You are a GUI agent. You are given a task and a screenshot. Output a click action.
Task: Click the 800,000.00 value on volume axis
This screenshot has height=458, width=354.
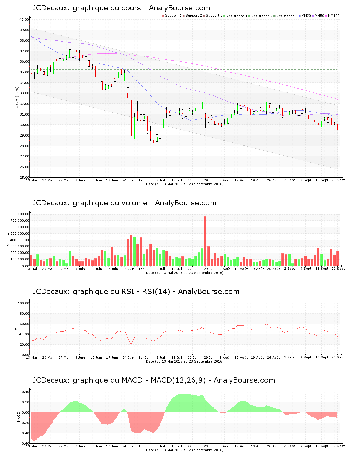(19, 214)
